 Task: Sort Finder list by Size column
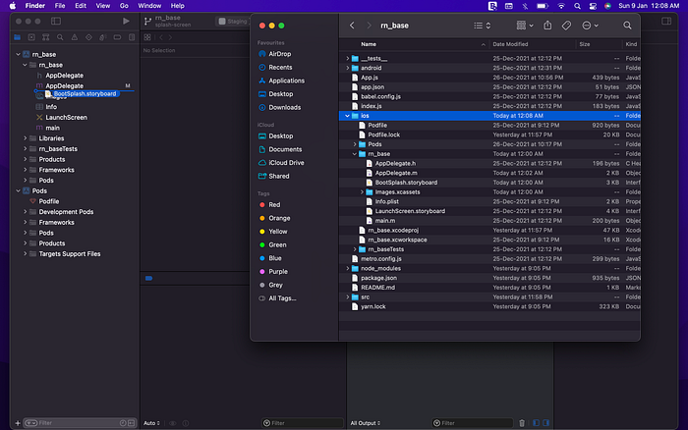click(x=585, y=44)
